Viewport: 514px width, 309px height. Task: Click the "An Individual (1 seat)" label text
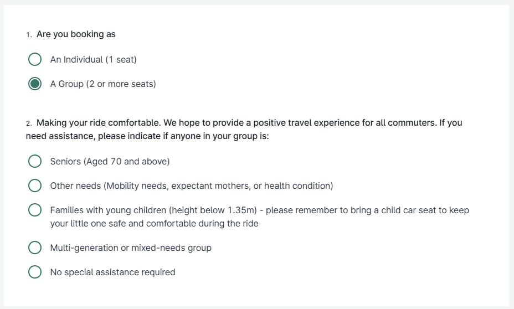93,59
